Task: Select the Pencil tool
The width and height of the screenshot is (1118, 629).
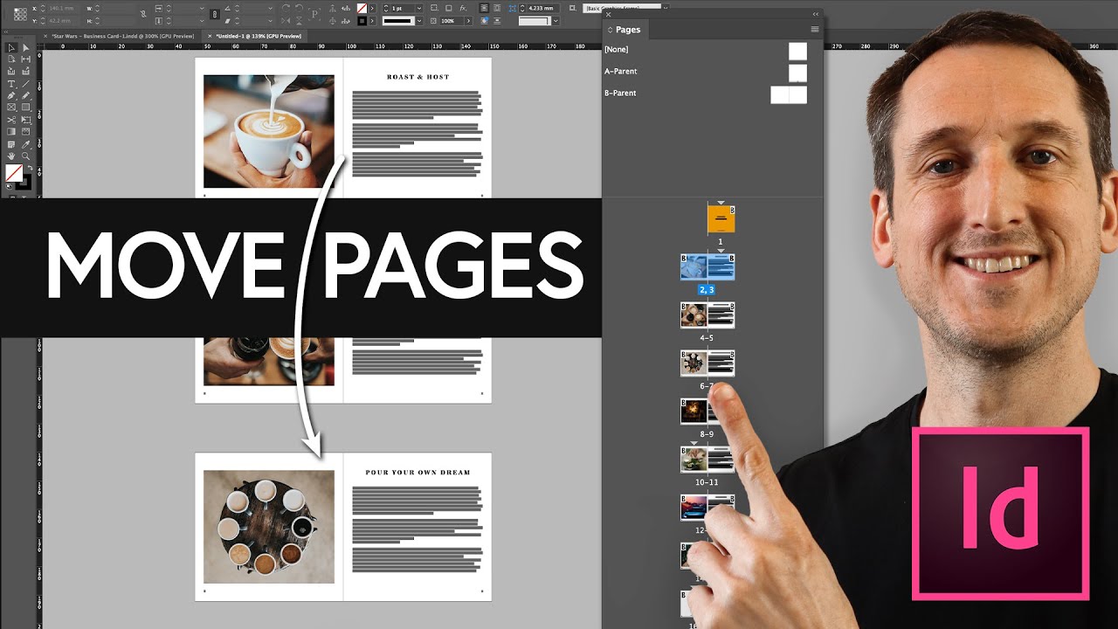Action: tap(26, 96)
